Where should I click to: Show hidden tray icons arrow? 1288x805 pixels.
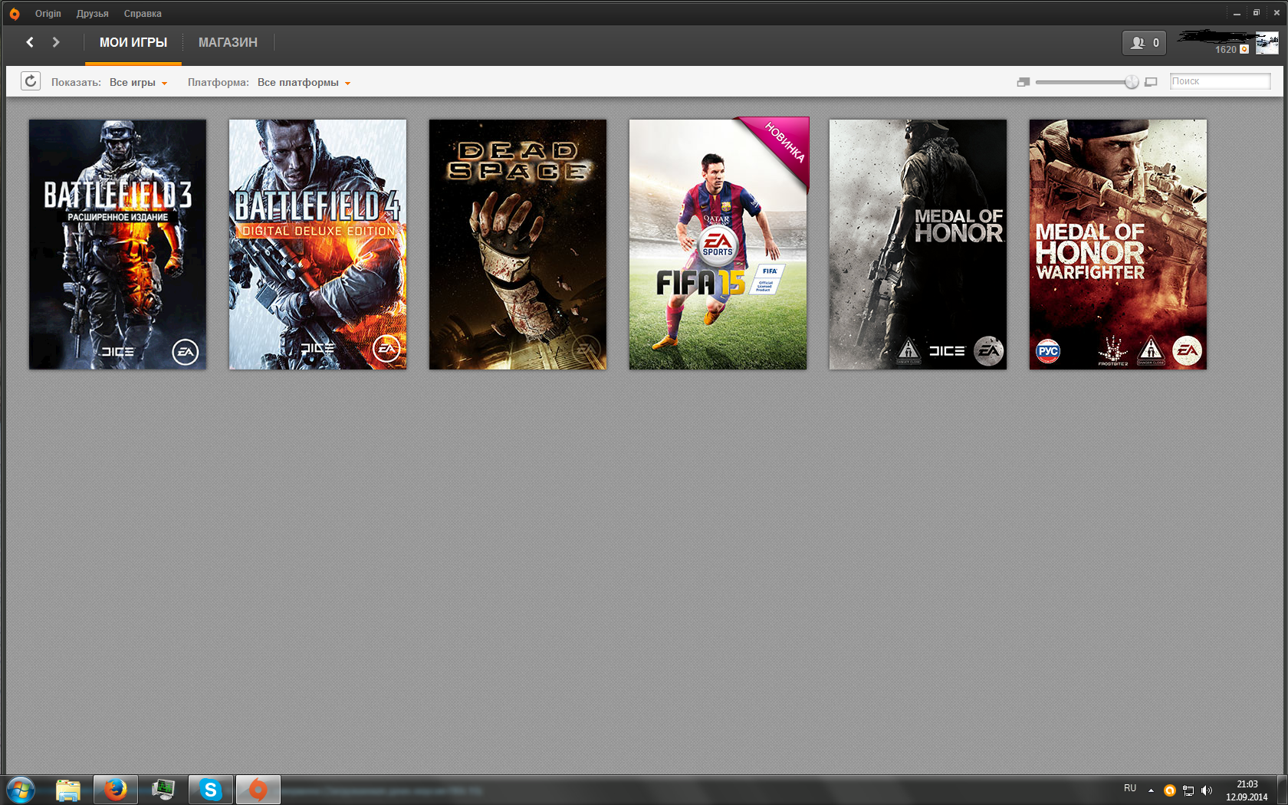(1151, 790)
